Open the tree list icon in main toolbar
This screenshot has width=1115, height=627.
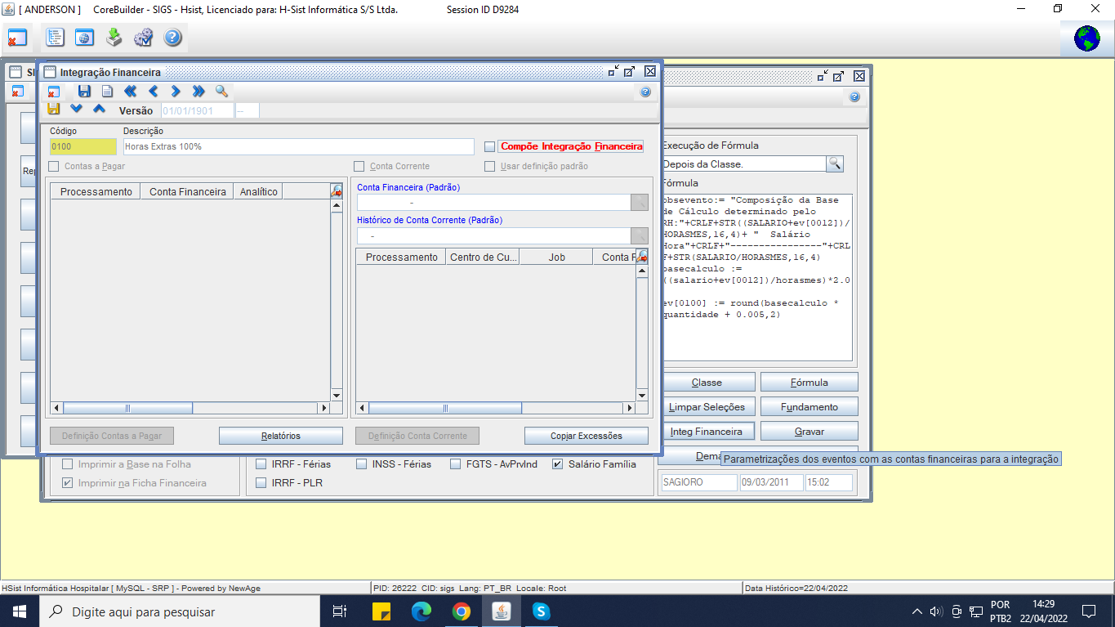tap(55, 38)
